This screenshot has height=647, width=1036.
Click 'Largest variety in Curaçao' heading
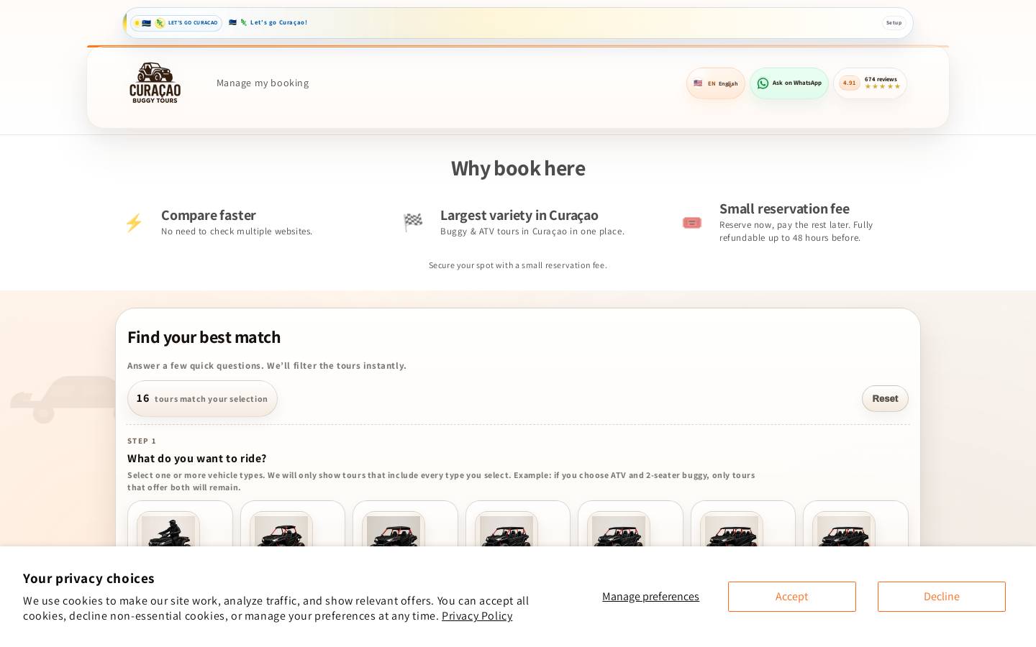point(519,215)
